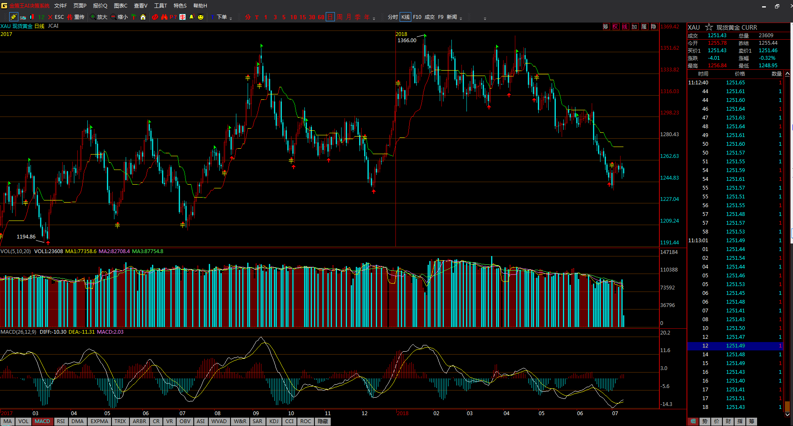Select the 势 tab at bottom right
This screenshot has height=426, width=793.
click(705, 421)
